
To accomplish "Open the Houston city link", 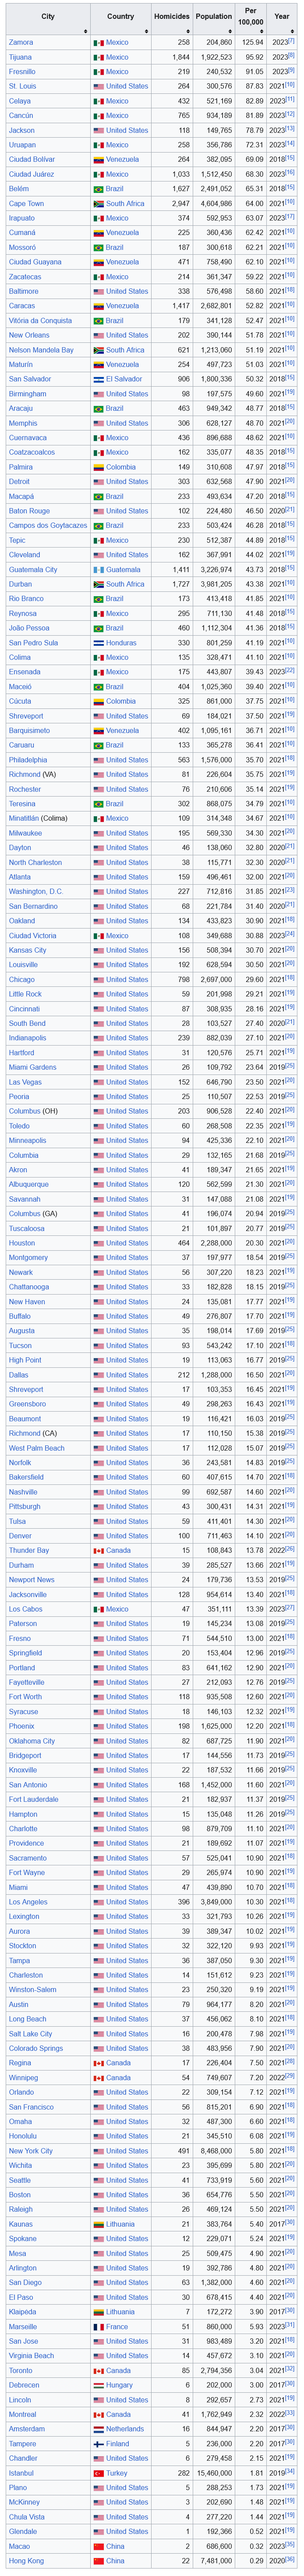I will pos(21,1243).
